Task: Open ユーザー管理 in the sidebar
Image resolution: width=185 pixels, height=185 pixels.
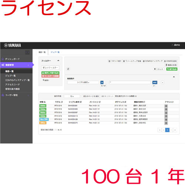Action: 11,95
